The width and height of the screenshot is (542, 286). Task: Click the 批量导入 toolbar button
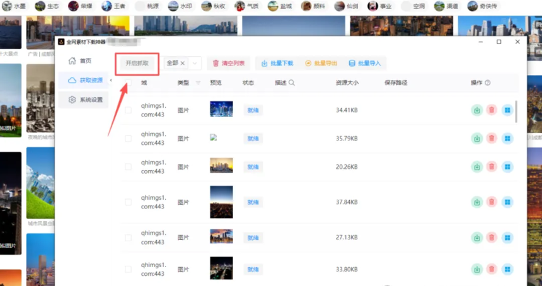[365, 64]
